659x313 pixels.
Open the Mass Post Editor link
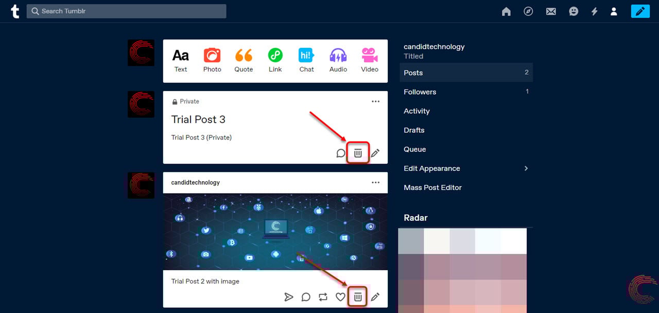click(432, 187)
